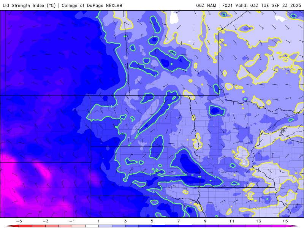This screenshot has width=304, height=228.
Task: Click the red left arrow end of color scale
Action: click(12, 226)
